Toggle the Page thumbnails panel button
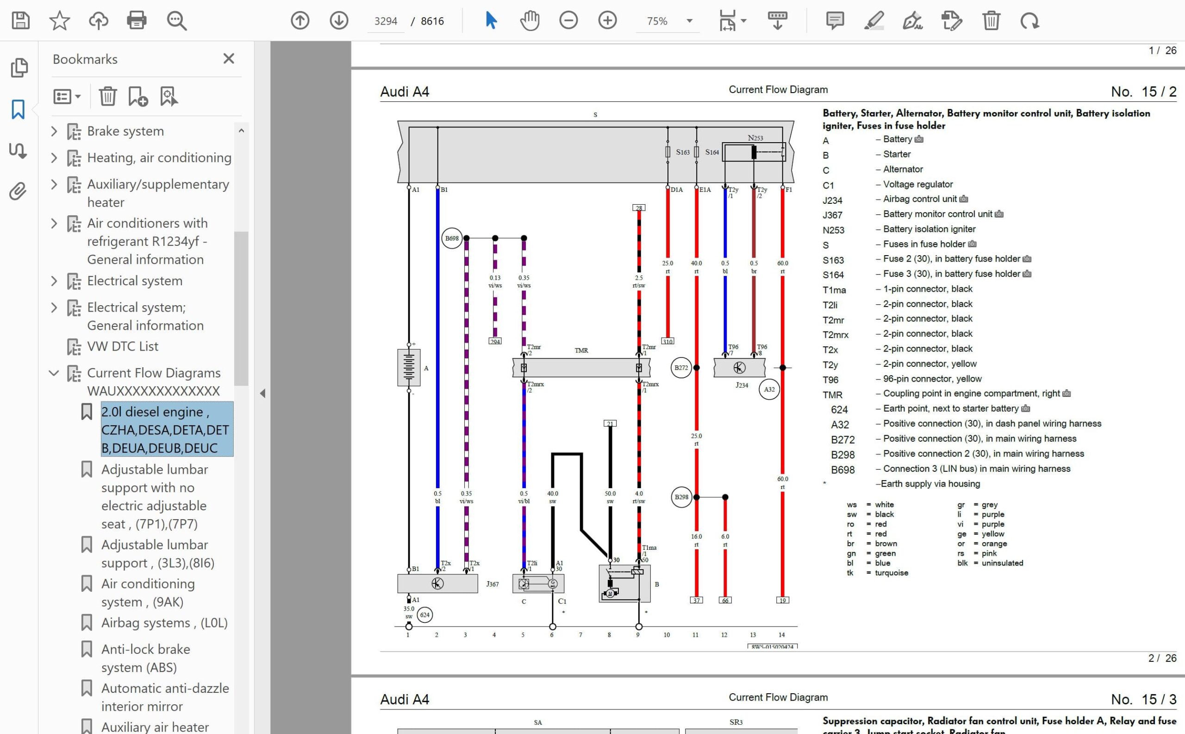Viewport: 1185px width, 734px height. click(x=19, y=68)
